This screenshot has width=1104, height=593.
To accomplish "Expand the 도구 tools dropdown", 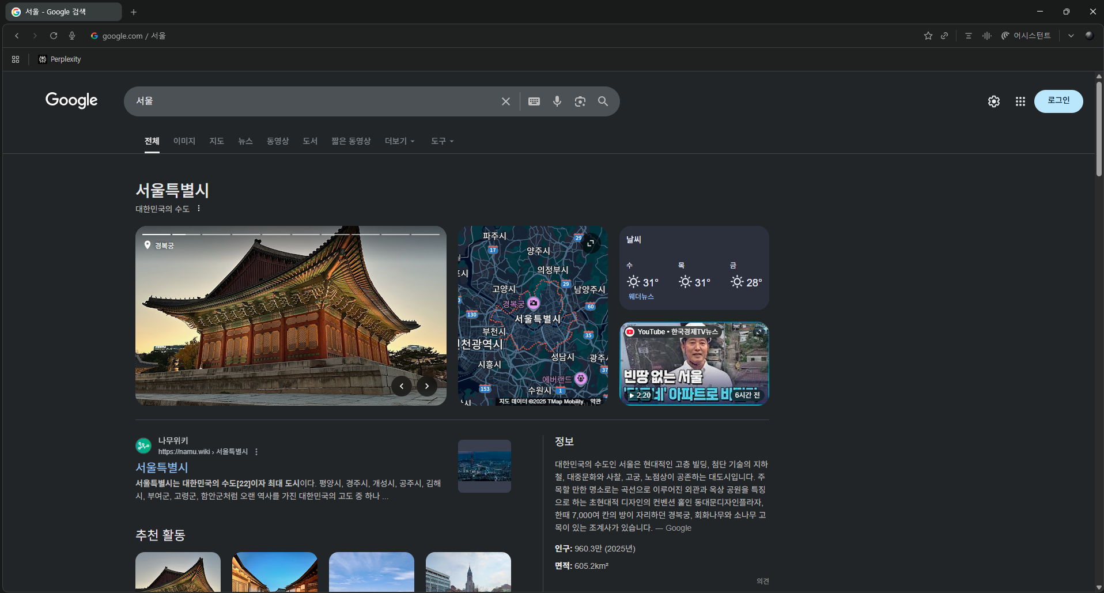I will pos(443,141).
